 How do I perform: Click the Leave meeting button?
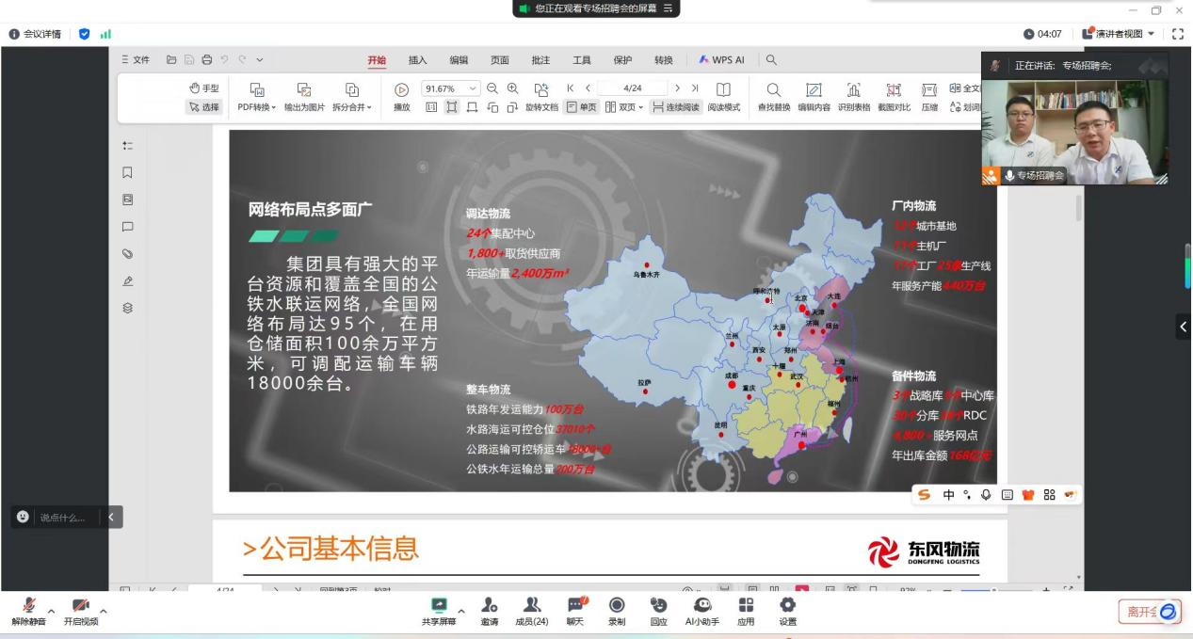coord(1148,611)
